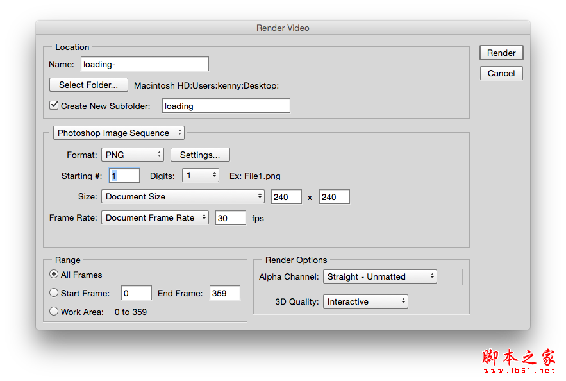The image size is (566, 381).
Task: Select the Work Area radio option
Action: [54, 312]
